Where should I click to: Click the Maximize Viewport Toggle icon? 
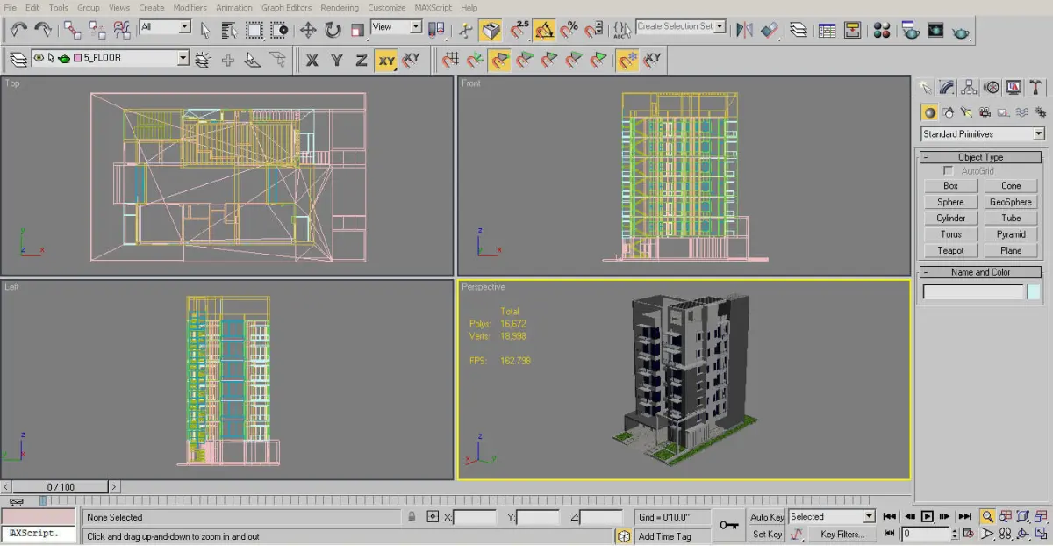coord(1042,533)
